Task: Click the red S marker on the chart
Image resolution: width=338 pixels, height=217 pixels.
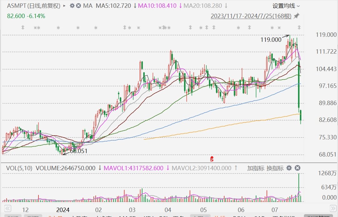Action: (212, 159)
